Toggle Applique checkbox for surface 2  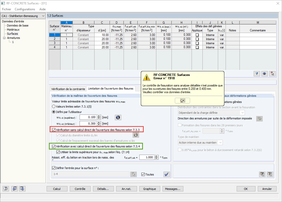[197, 39]
